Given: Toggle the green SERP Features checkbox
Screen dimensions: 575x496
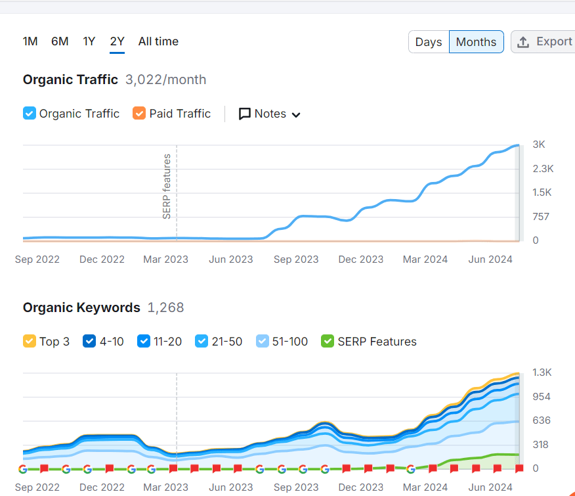Looking at the screenshot, I should pos(327,342).
